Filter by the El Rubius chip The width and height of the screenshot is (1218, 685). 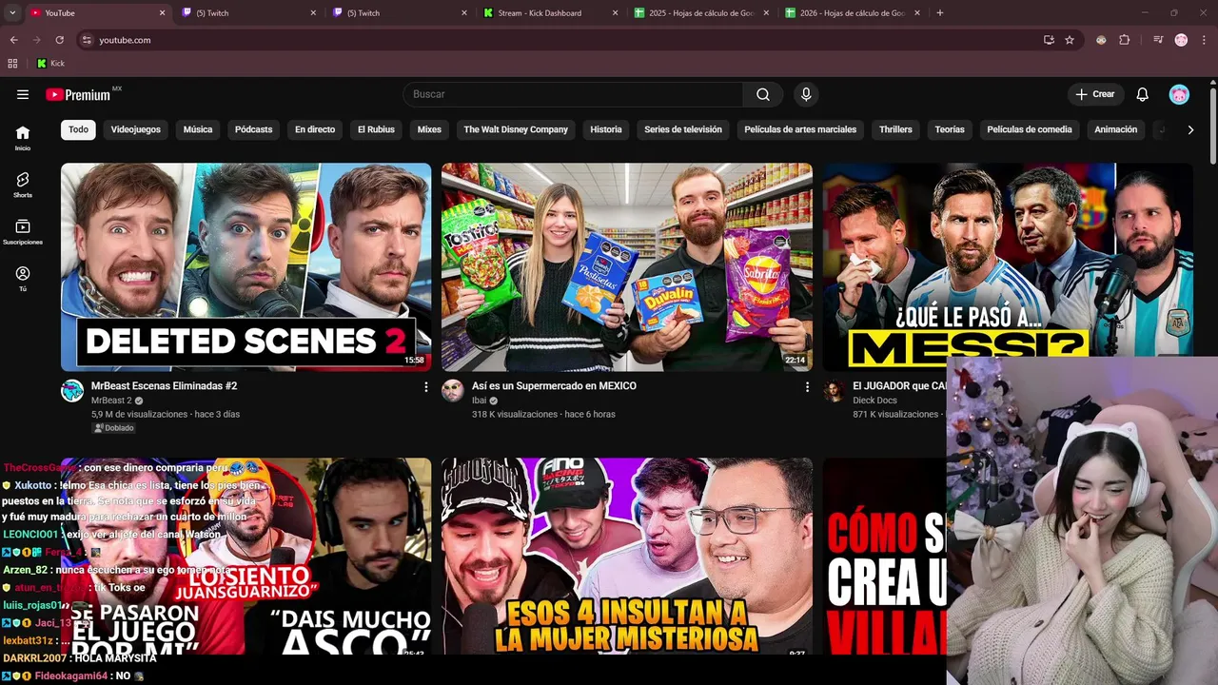pos(376,129)
